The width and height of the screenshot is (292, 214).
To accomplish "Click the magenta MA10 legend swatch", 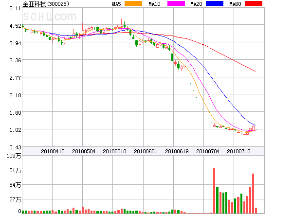I will point(176,3).
